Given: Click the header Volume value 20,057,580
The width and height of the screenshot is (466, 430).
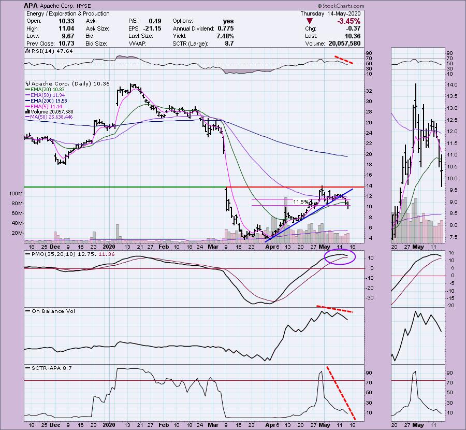Looking at the screenshot, I should pyautogui.click(x=344, y=44).
